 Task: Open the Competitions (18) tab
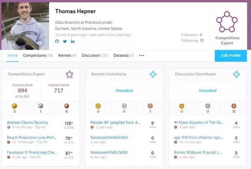[x=38, y=55]
